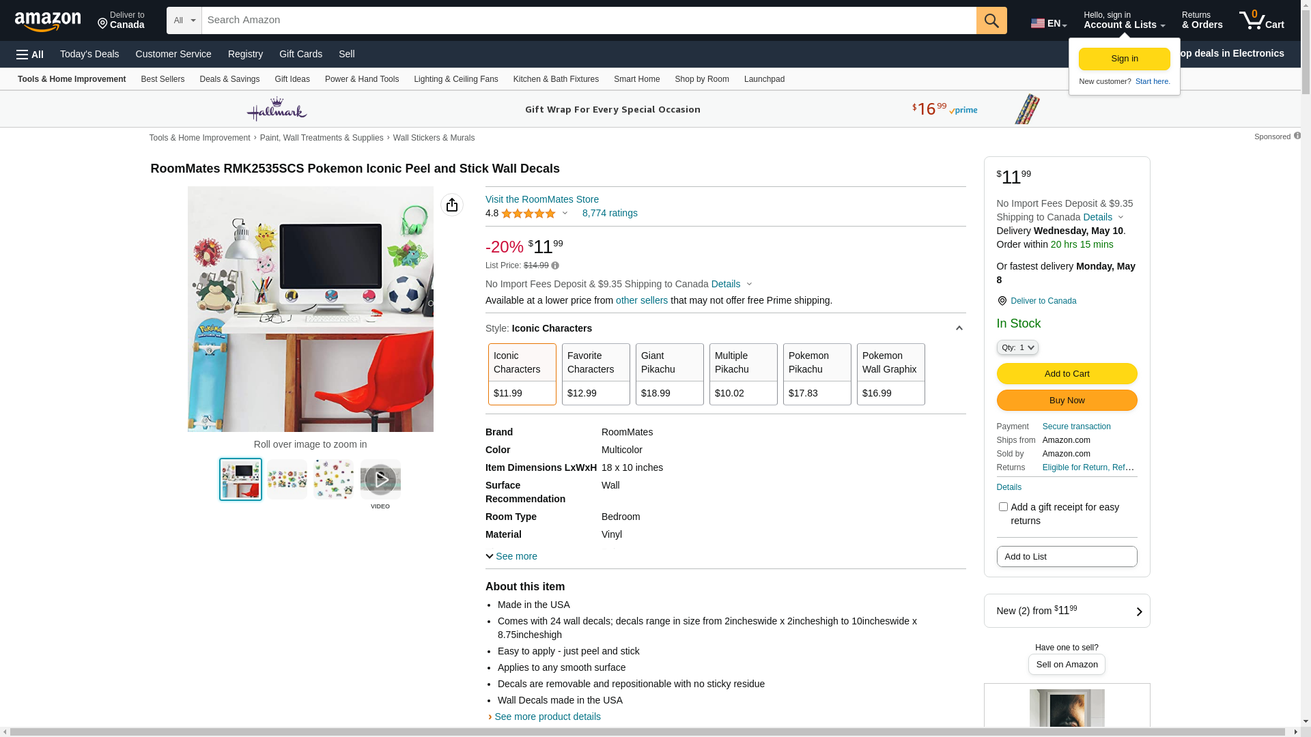Open Today's Deals menu item

pyautogui.click(x=89, y=54)
